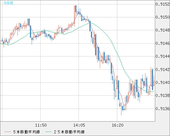
Task: Select the 0.9142 price axis label
Action: (163, 69)
